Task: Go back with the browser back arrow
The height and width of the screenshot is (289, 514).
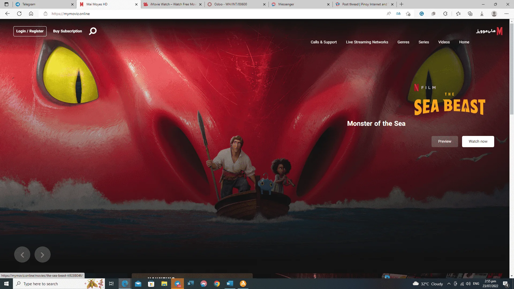Action: [x=7, y=14]
